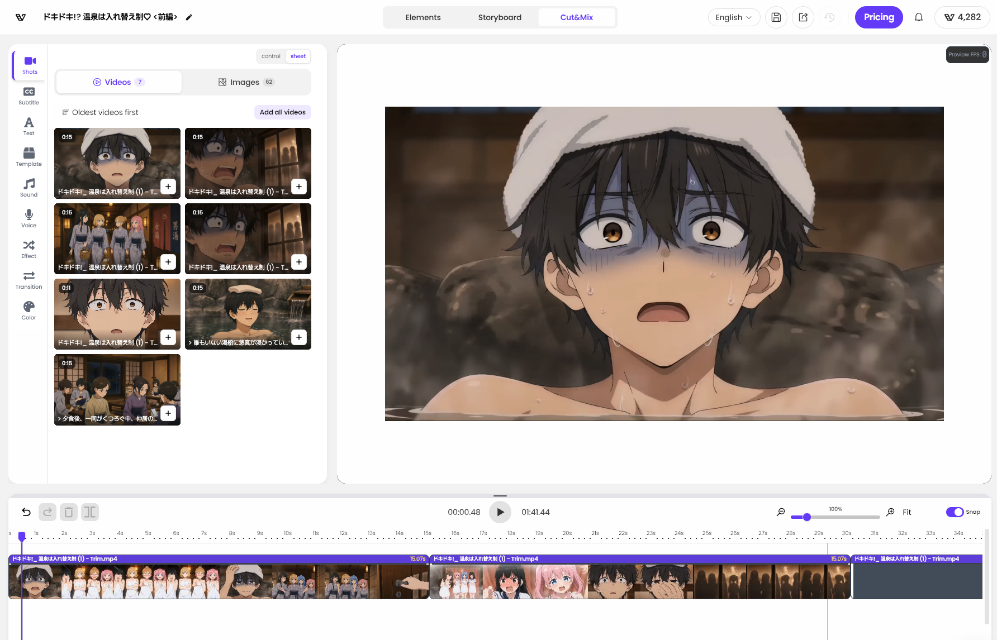View the 4,282 credits balance
This screenshot has width=997, height=640.
[962, 17]
